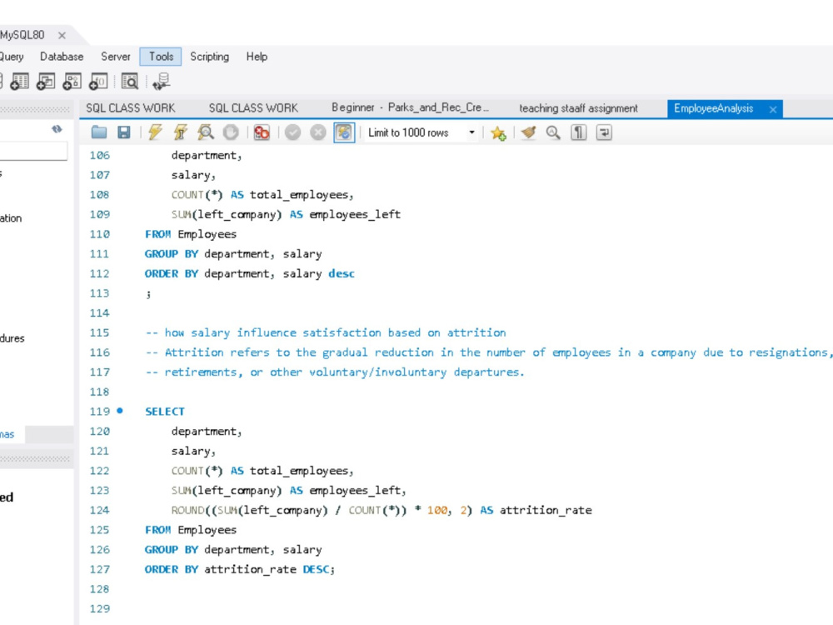Image resolution: width=833 pixels, height=625 pixels.
Task: Switch to Beginner Parks_and_Rec tab
Action: (410, 107)
